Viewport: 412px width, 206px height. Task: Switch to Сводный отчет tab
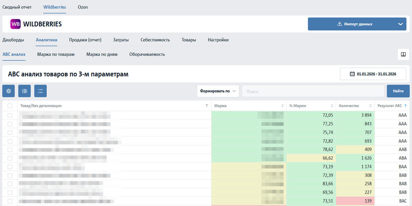click(17, 7)
